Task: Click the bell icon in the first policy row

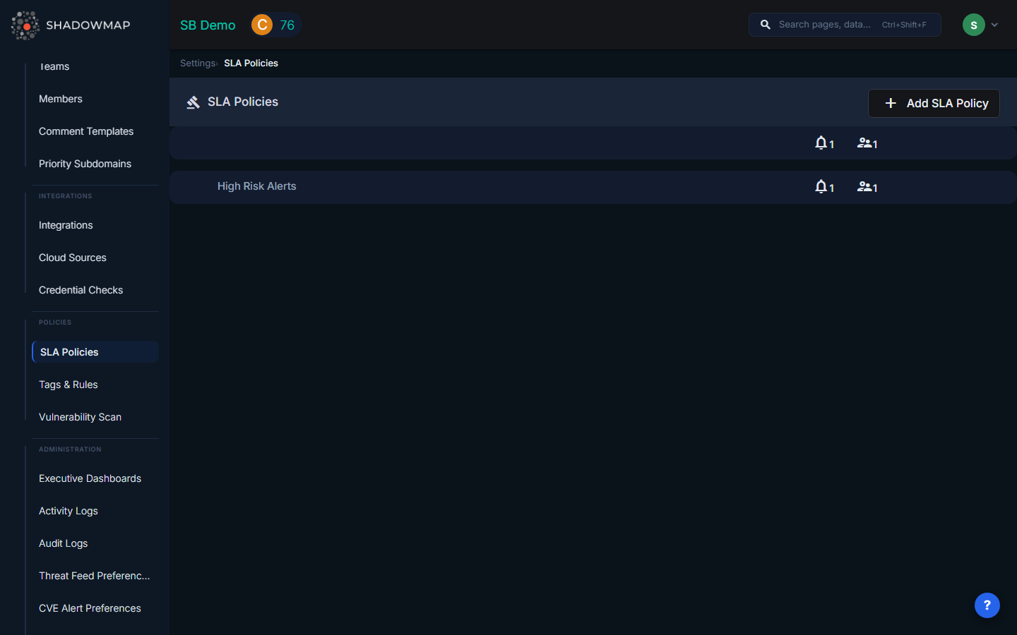Action: point(821,143)
